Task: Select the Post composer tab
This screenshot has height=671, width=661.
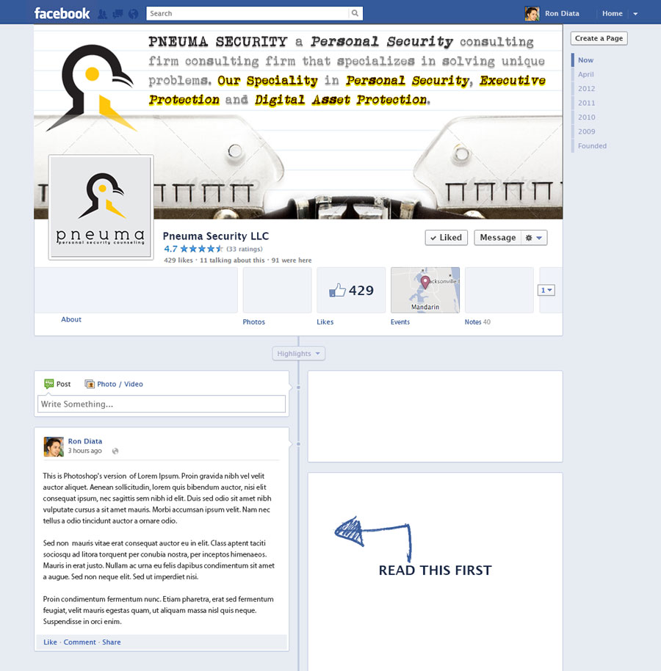Action: (57, 384)
